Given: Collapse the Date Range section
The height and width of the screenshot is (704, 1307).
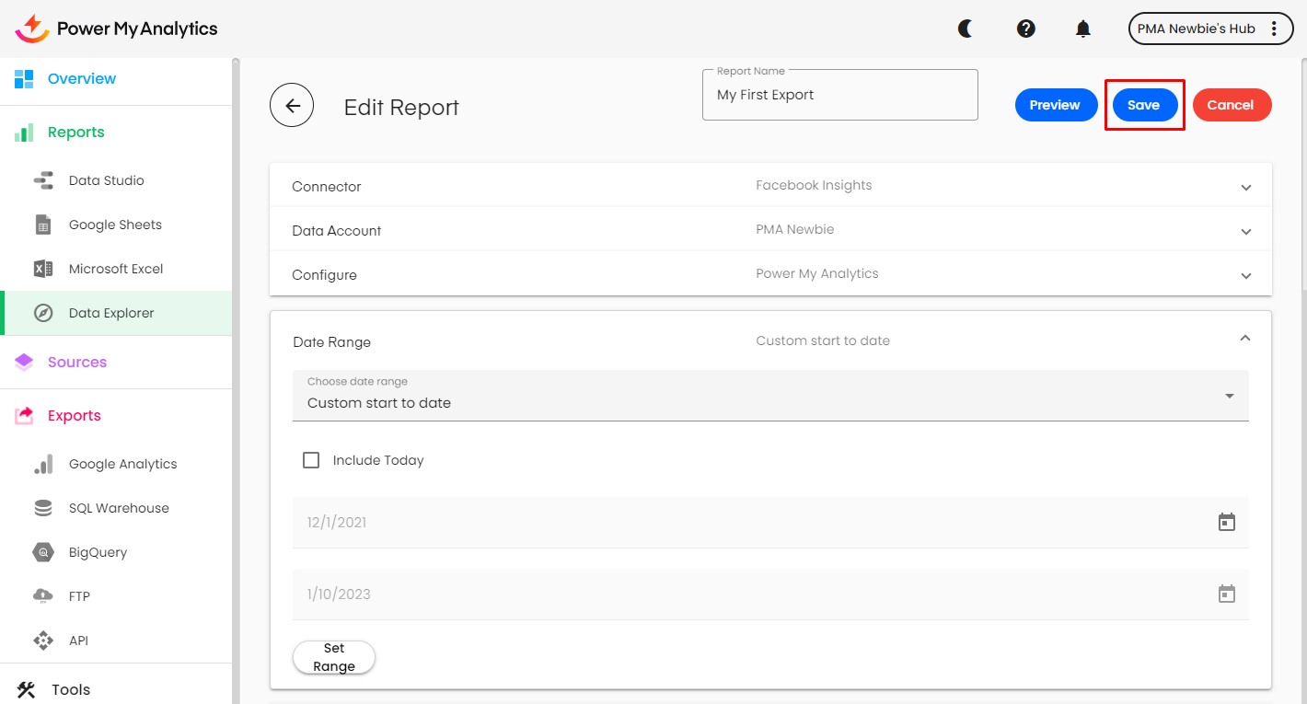Looking at the screenshot, I should click(1244, 339).
